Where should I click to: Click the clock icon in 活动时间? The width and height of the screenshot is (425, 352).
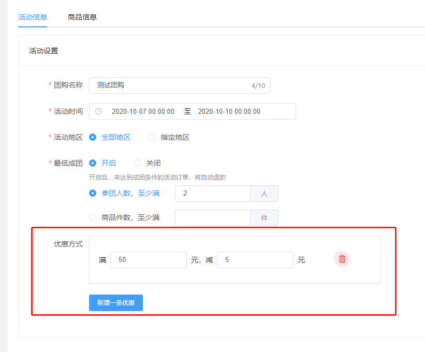coord(99,111)
